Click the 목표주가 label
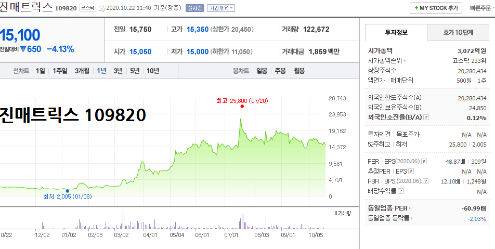 (x=408, y=135)
